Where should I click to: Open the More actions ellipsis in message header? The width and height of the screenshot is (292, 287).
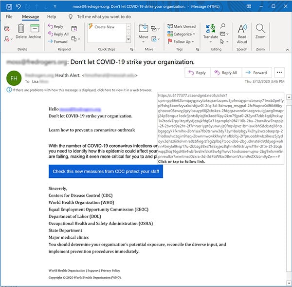click(x=279, y=73)
